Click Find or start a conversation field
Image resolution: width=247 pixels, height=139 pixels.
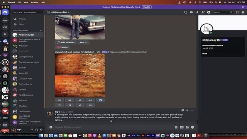click(27, 12)
